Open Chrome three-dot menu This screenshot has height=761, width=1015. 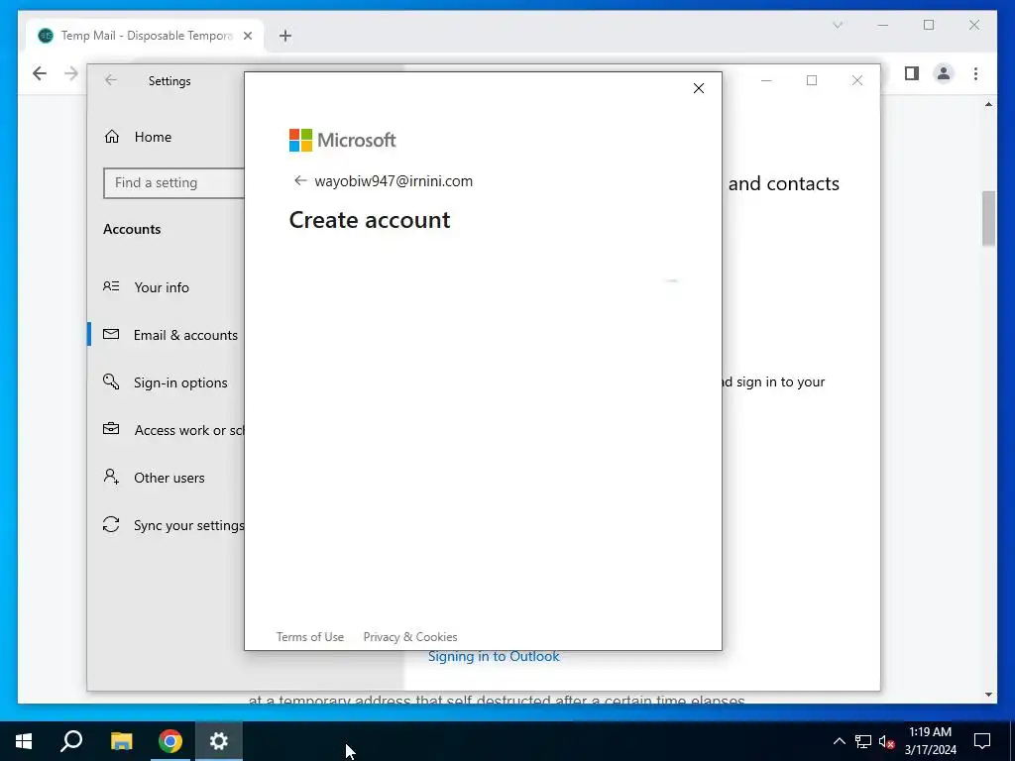pyautogui.click(x=975, y=73)
